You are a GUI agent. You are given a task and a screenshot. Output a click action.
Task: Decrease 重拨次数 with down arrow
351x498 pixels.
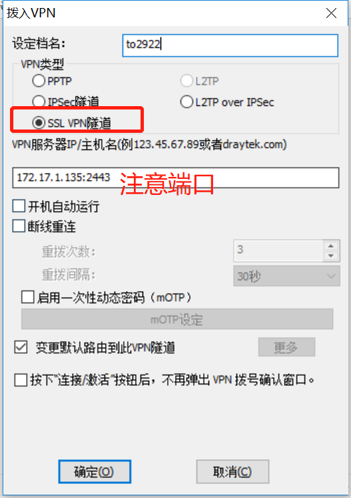pos(331,256)
